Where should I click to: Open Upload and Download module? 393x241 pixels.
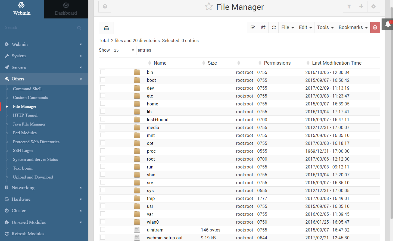33,177
